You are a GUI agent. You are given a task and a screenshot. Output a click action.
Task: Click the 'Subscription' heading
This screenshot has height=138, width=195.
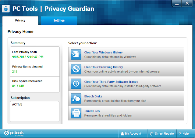(x=20, y=98)
